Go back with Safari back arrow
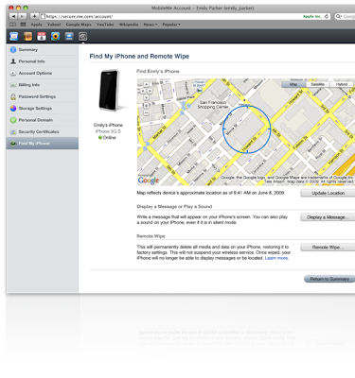This screenshot has width=355, height=378. click(13, 16)
